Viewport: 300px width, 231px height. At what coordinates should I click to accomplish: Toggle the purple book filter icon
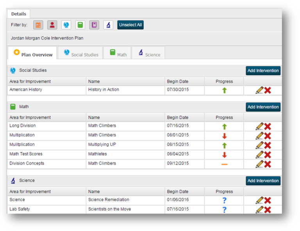[x=94, y=25]
